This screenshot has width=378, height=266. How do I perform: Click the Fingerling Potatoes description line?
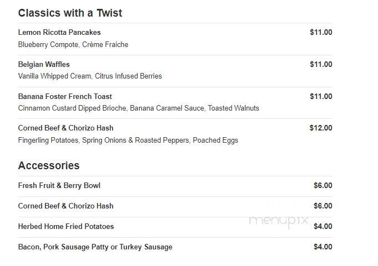click(x=128, y=140)
